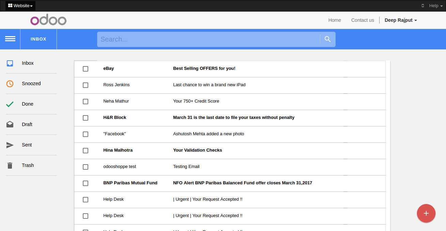Viewport: 446px width, 231px height.
Task: Open the March 31 taxes penalty email
Action: [x=234, y=118]
